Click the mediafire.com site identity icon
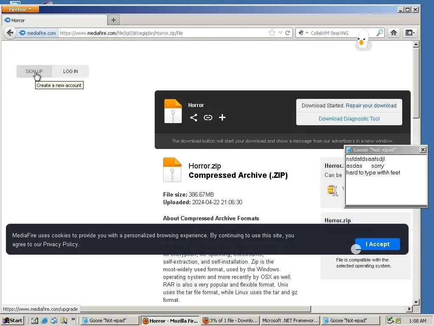This screenshot has width=434, height=326. (x=22, y=33)
